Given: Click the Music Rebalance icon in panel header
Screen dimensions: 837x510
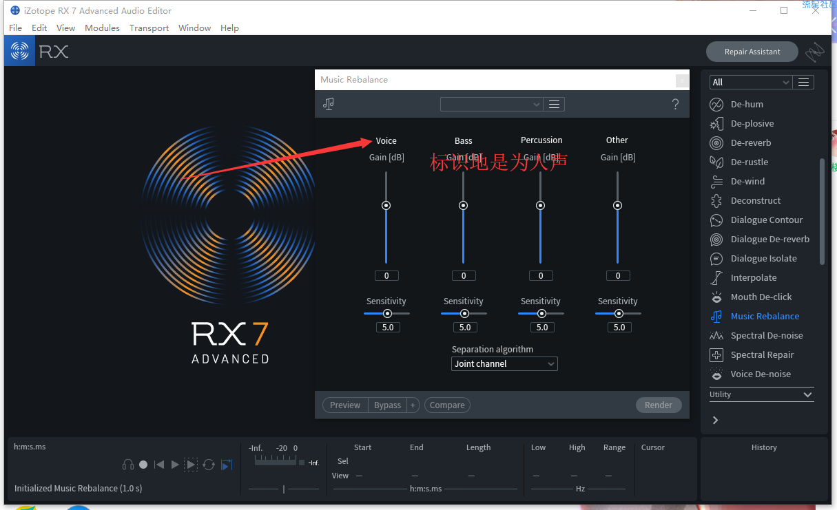Looking at the screenshot, I should [329, 104].
